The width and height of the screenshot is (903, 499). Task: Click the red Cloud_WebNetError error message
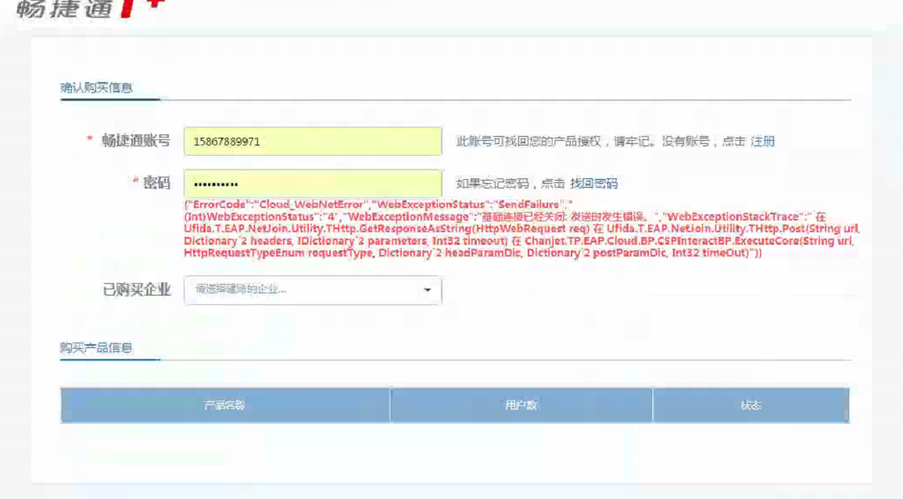pyautogui.click(x=521, y=228)
